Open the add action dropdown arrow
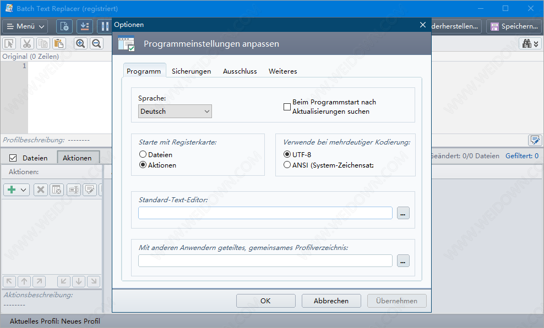This screenshot has width=544, height=328. click(24, 190)
